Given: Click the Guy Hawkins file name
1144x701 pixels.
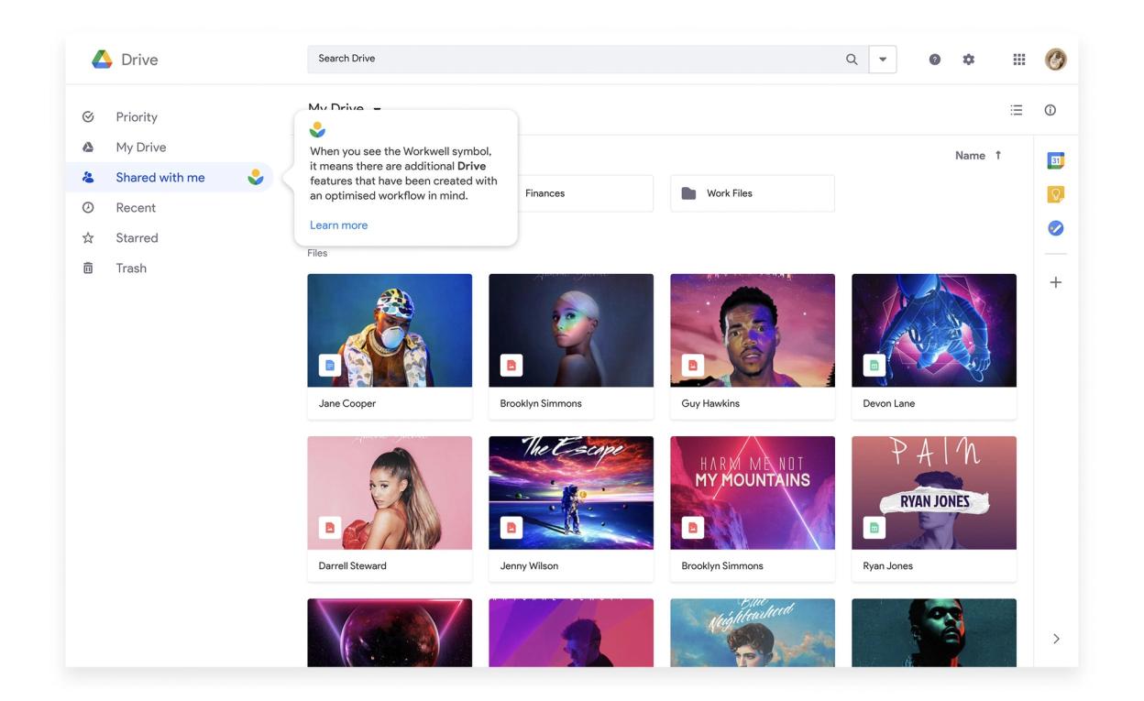Looking at the screenshot, I should (710, 403).
